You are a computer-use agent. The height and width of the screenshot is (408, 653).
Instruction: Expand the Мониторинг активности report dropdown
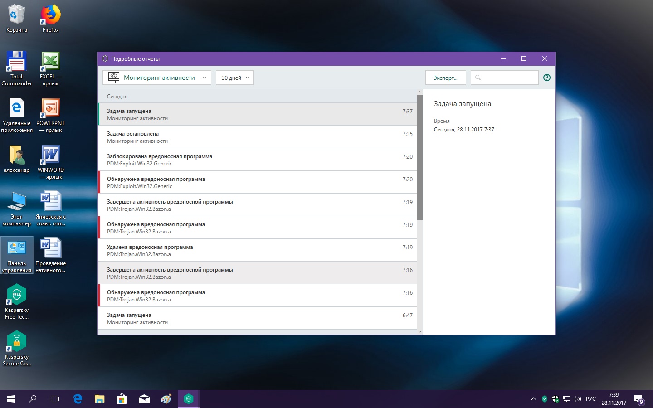click(157, 78)
